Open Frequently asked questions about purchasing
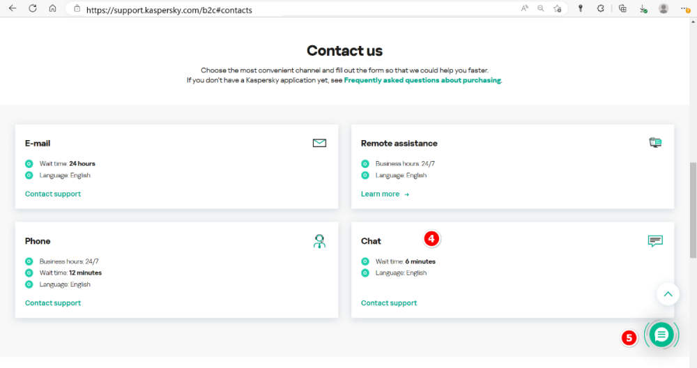The height and width of the screenshot is (368, 697). [422, 80]
